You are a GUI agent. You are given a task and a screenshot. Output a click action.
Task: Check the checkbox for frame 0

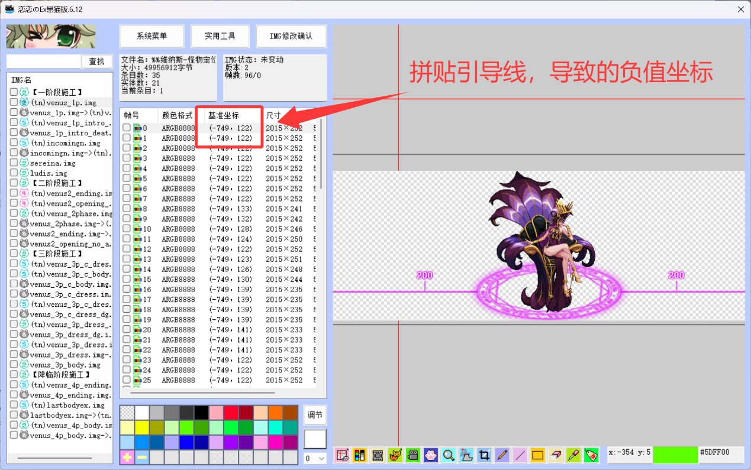coord(127,128)
